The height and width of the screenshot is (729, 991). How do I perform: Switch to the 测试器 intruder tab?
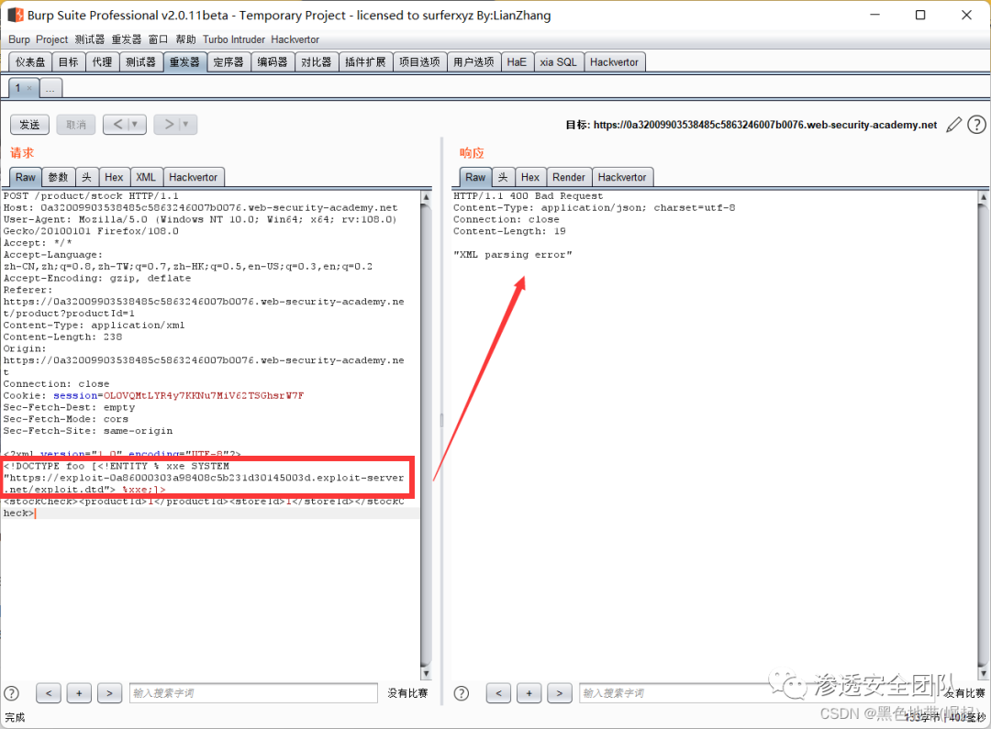pyautogui.click(x=141, y=62)
